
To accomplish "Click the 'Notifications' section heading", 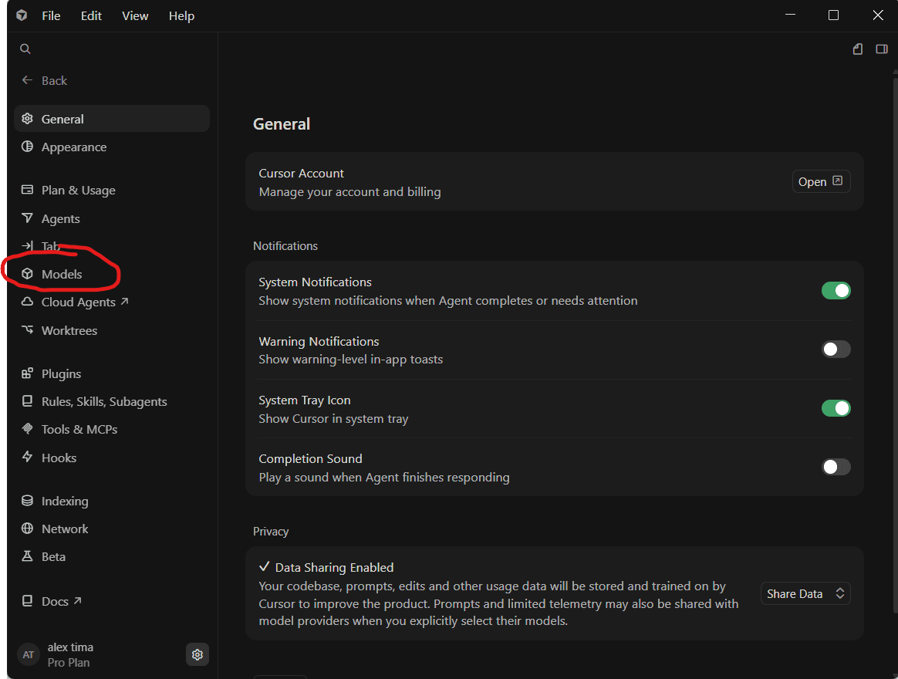I will 285,246.
